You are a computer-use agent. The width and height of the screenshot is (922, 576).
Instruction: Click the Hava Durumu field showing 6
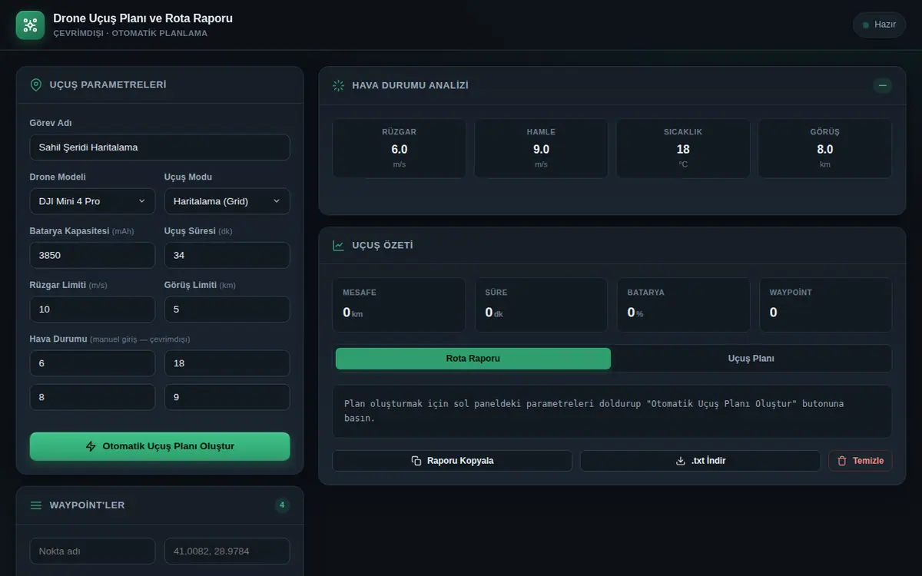pos(92,363)
